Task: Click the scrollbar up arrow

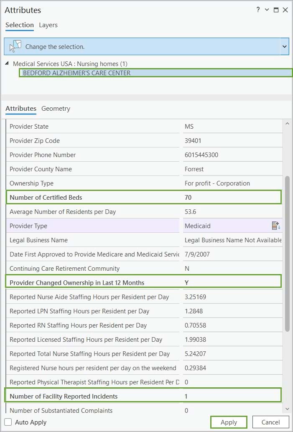Action: tap(287, 124)
